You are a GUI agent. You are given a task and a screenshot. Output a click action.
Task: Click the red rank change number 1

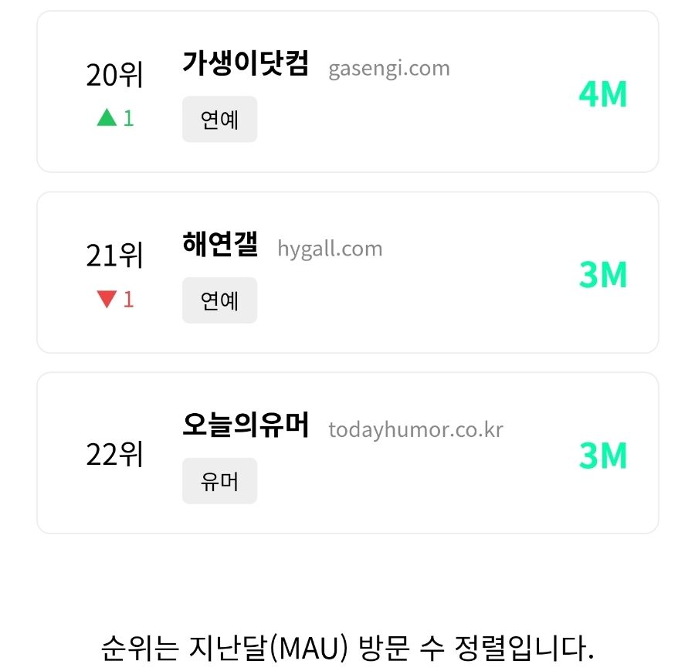coord(128,299)
